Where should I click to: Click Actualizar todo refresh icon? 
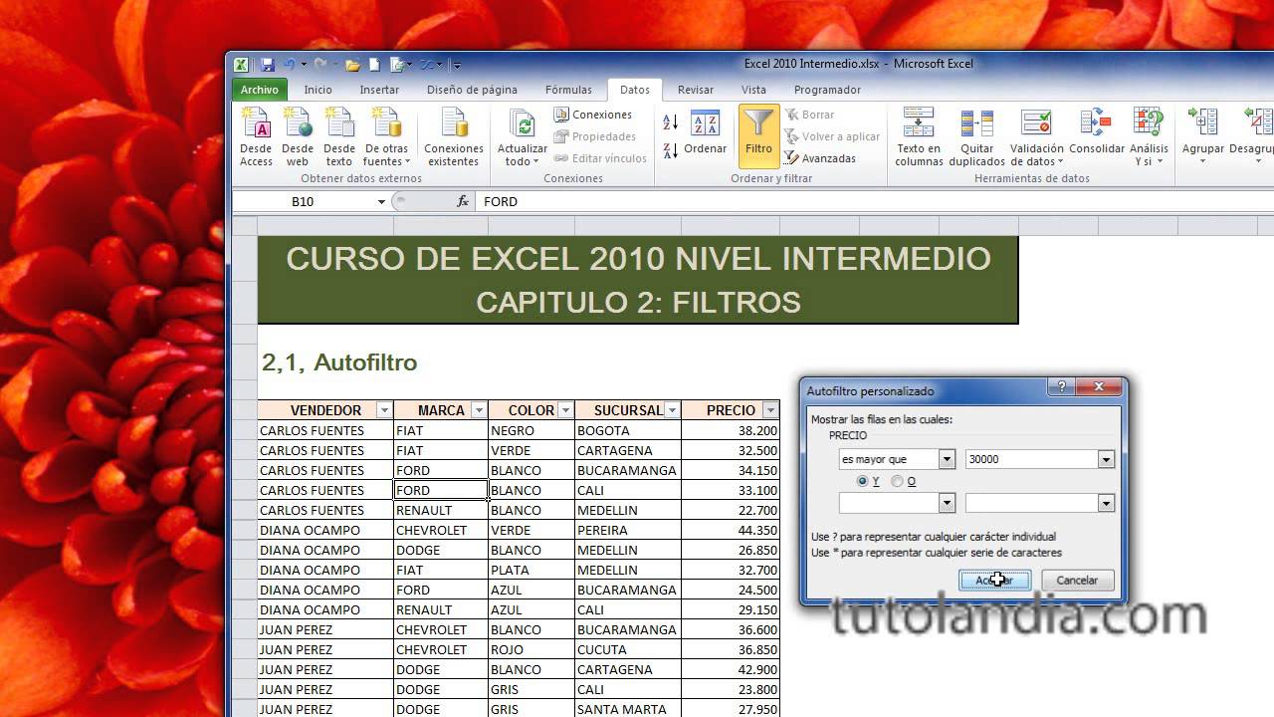[523, 137]
